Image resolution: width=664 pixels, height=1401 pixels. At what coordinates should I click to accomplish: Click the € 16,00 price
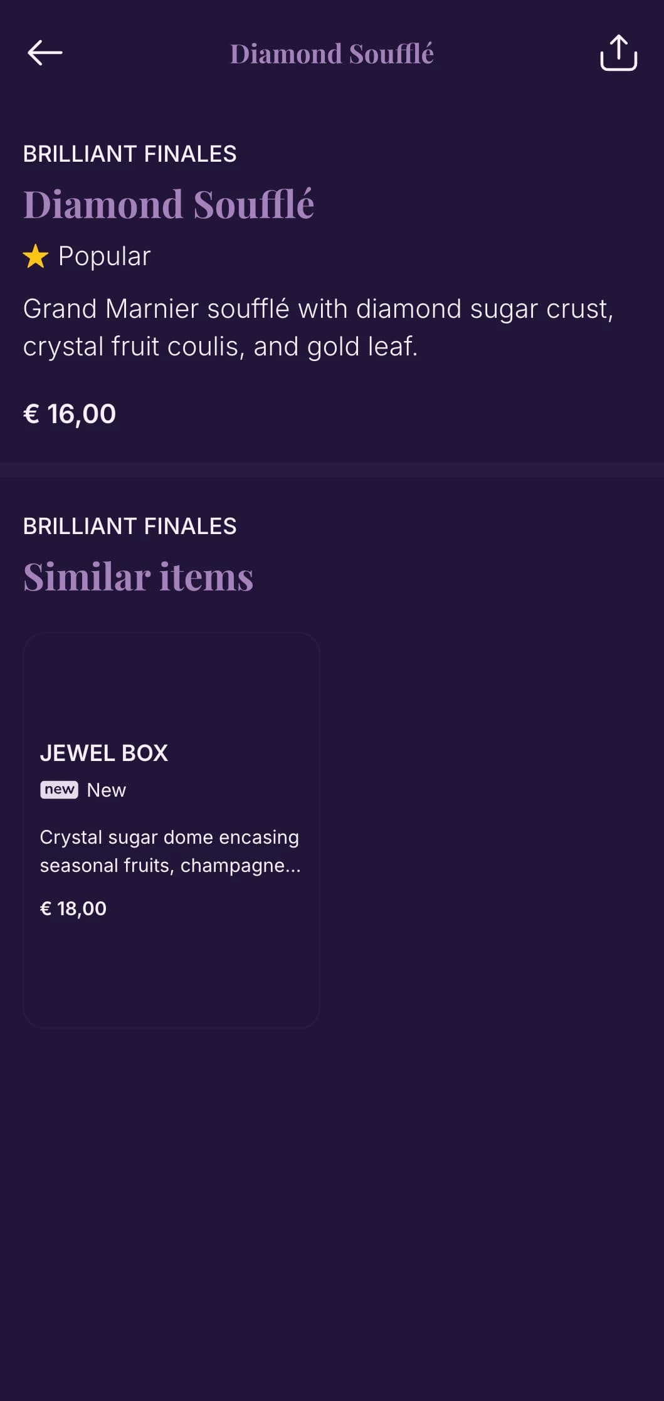click(x=70, y=414)
